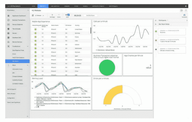Open the Servers tab in top bar
The width and height of the screenshot is (192, 122).
pyautogui.click(x=76, y=6)
